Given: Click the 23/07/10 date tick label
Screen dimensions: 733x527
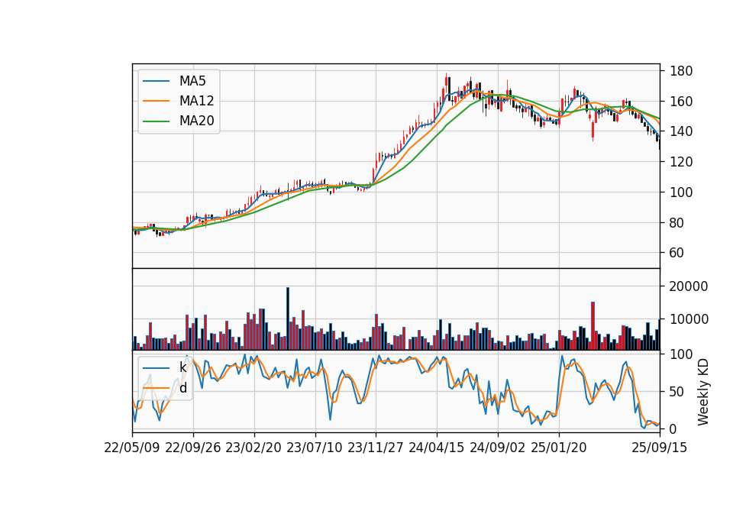Looking at the screenshot, I should click(x=315, y=448).
